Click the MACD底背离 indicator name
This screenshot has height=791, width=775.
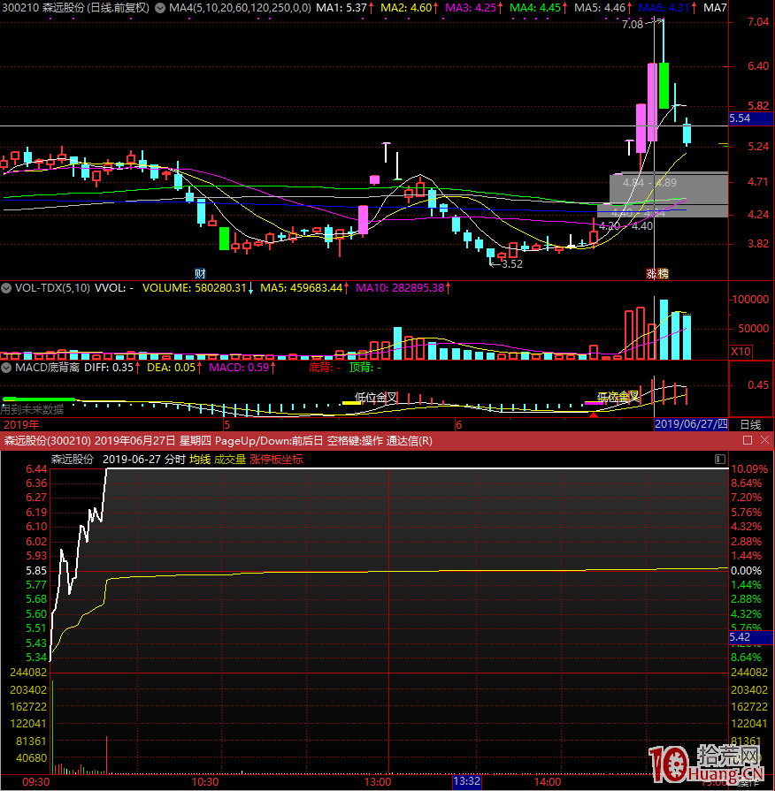[47, 368]
